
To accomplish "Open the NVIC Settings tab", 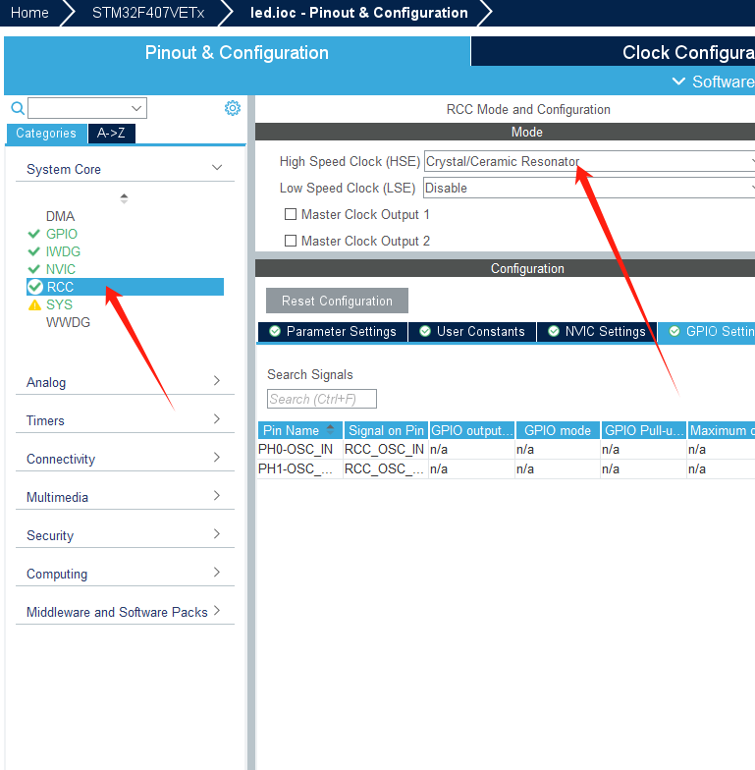I will [597, 332].
